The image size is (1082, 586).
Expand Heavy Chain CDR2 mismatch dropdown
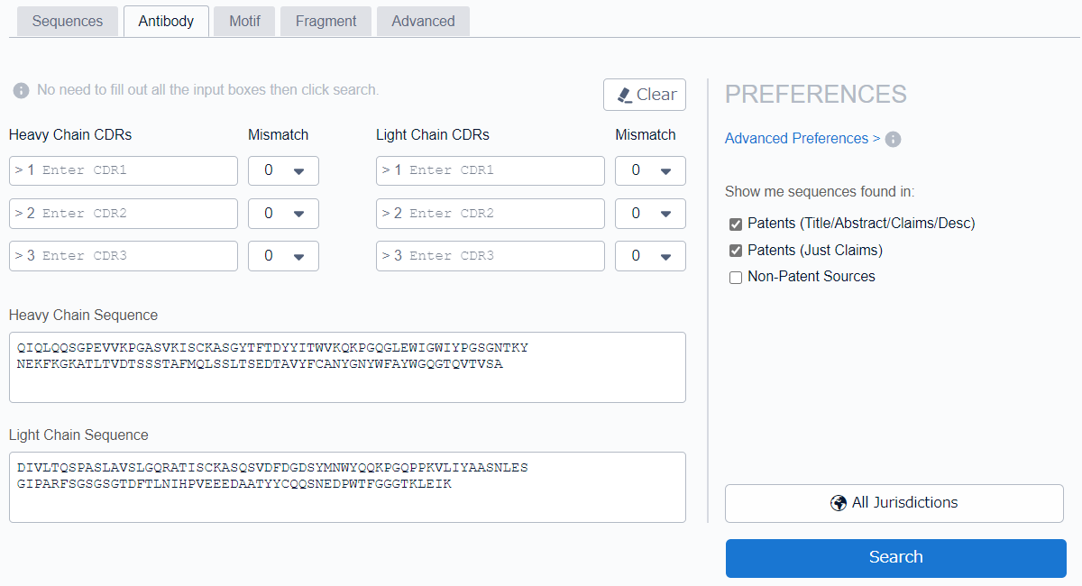pyautogui.click(x=283, y=214)
